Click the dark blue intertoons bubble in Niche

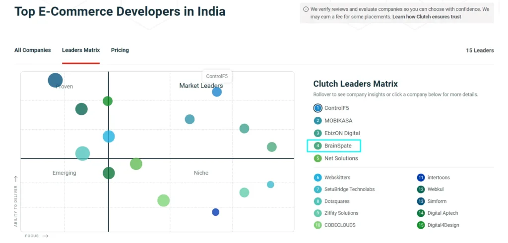click(215, 212)
